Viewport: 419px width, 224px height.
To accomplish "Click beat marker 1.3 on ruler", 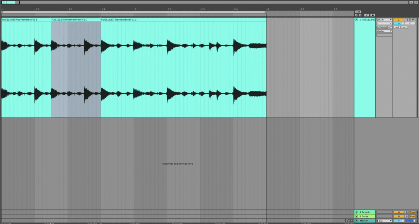I will tap(70, 9).
